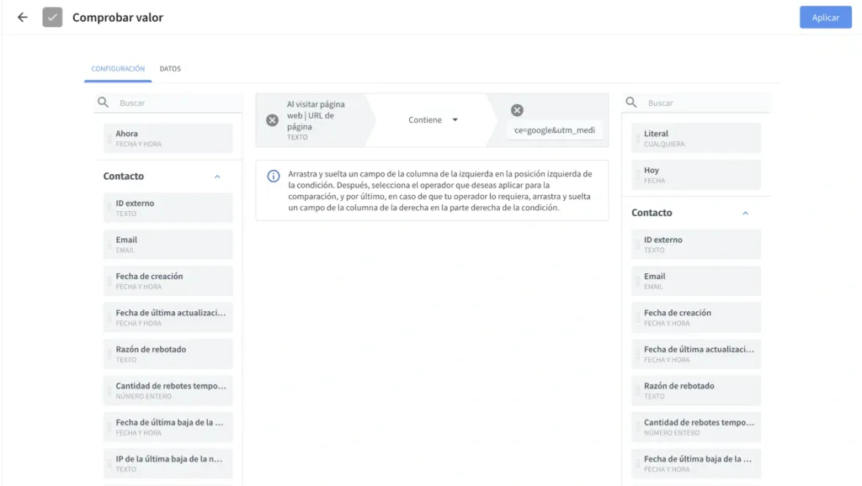Grab drag handle of right Fecha de creación
This screenshot has width=862, height=486.
click(x=638, y=318)
